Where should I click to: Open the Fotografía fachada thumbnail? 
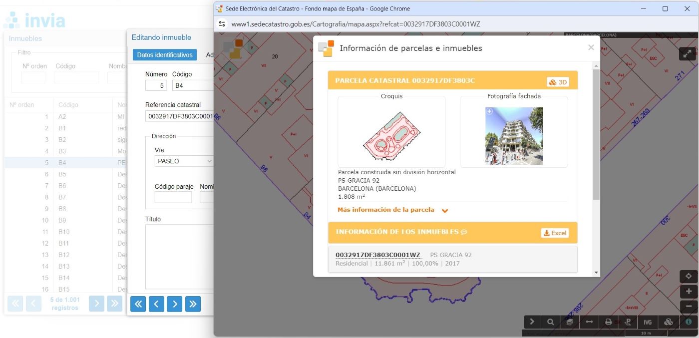pos(514,136)
